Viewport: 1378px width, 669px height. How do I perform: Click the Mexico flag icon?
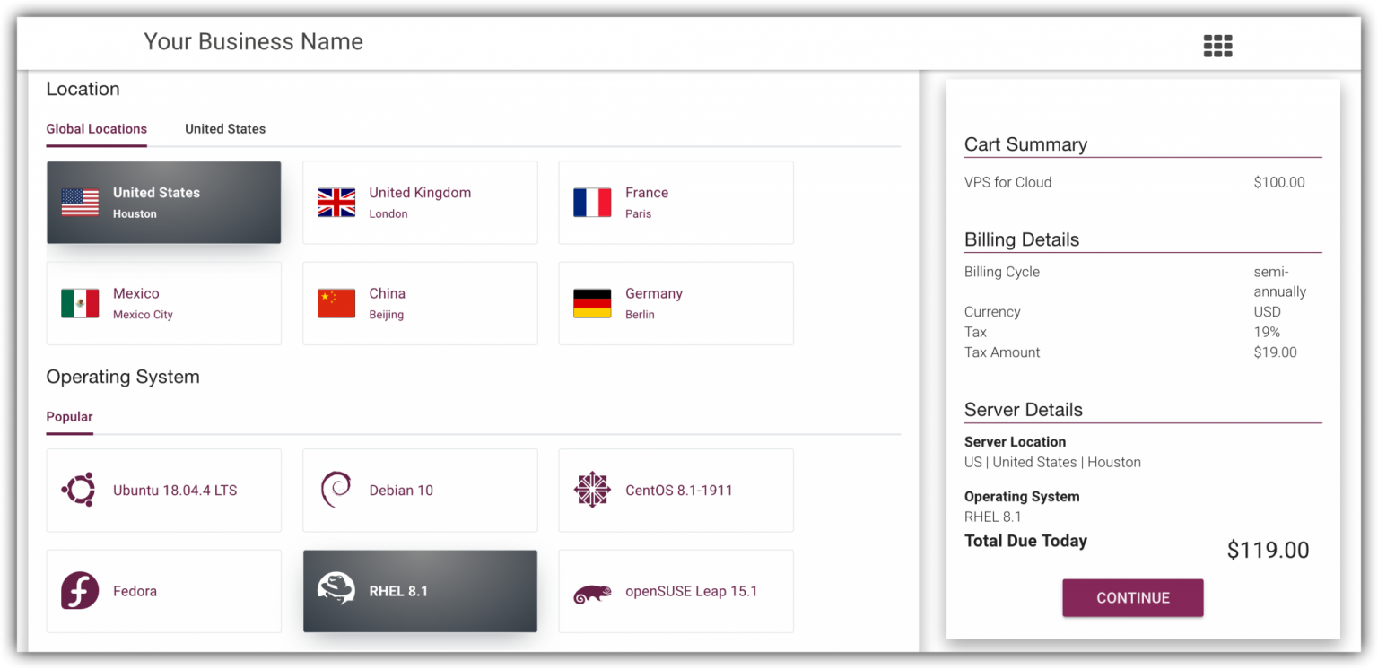coord(80,303)
